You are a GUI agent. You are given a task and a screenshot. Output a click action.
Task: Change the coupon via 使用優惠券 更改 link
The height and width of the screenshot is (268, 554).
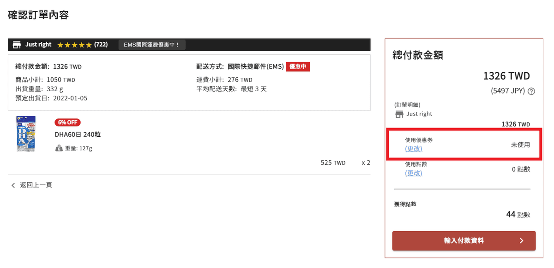(x=414, y=149)
